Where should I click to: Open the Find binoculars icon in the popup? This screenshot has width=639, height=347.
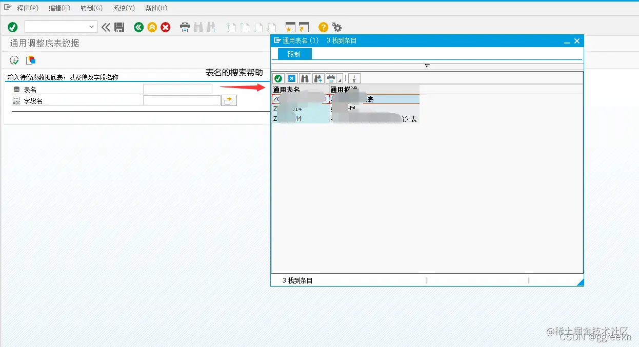pyautogui.click(x=305, y=78)
